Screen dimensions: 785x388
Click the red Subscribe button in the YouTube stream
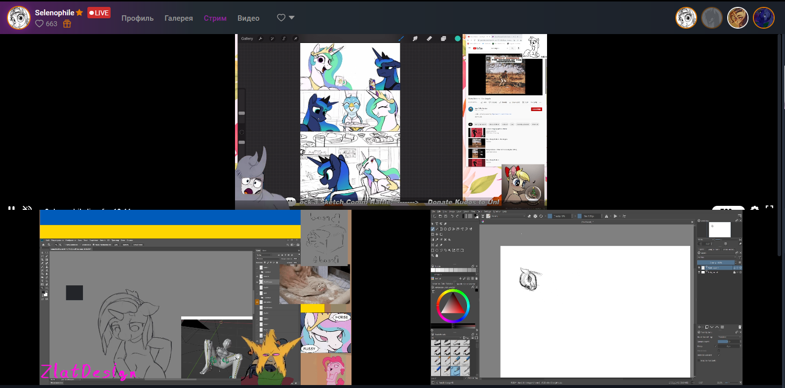[536, 109]
